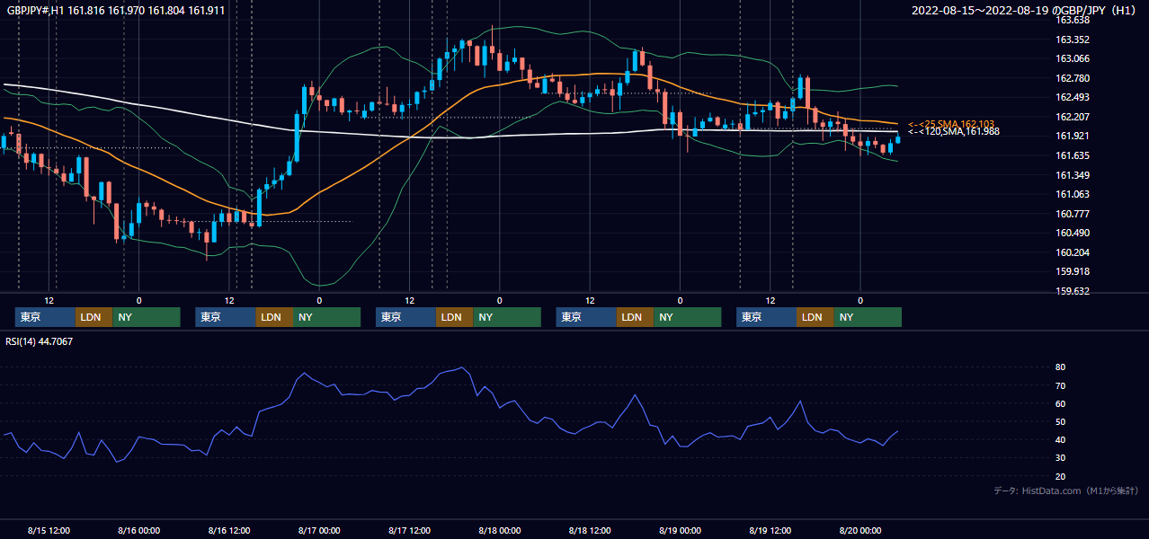Click the RSI scale value 40
The height and width of the screenshot is (539, 1149).
1061,440
